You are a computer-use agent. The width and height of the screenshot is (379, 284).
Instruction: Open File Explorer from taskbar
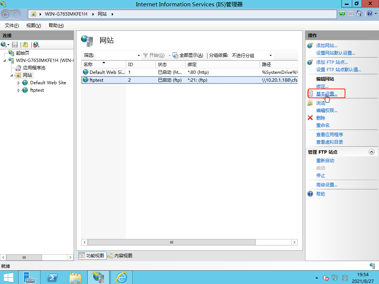(x=75, y=277)
